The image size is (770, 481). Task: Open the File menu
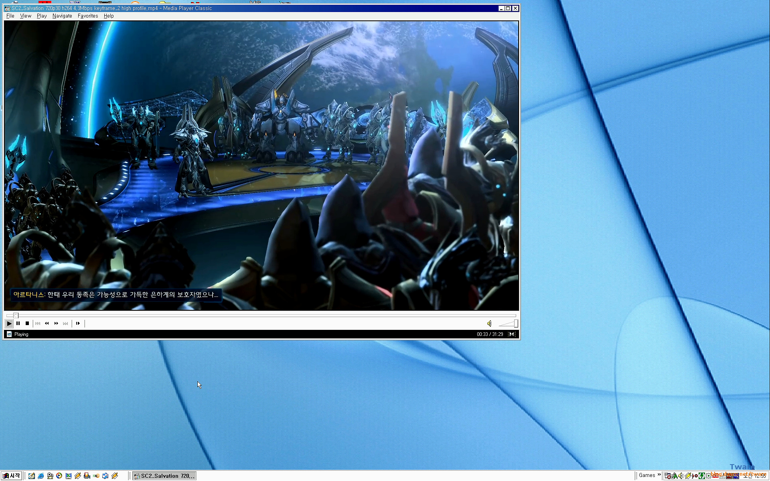(x=10, y=16)
